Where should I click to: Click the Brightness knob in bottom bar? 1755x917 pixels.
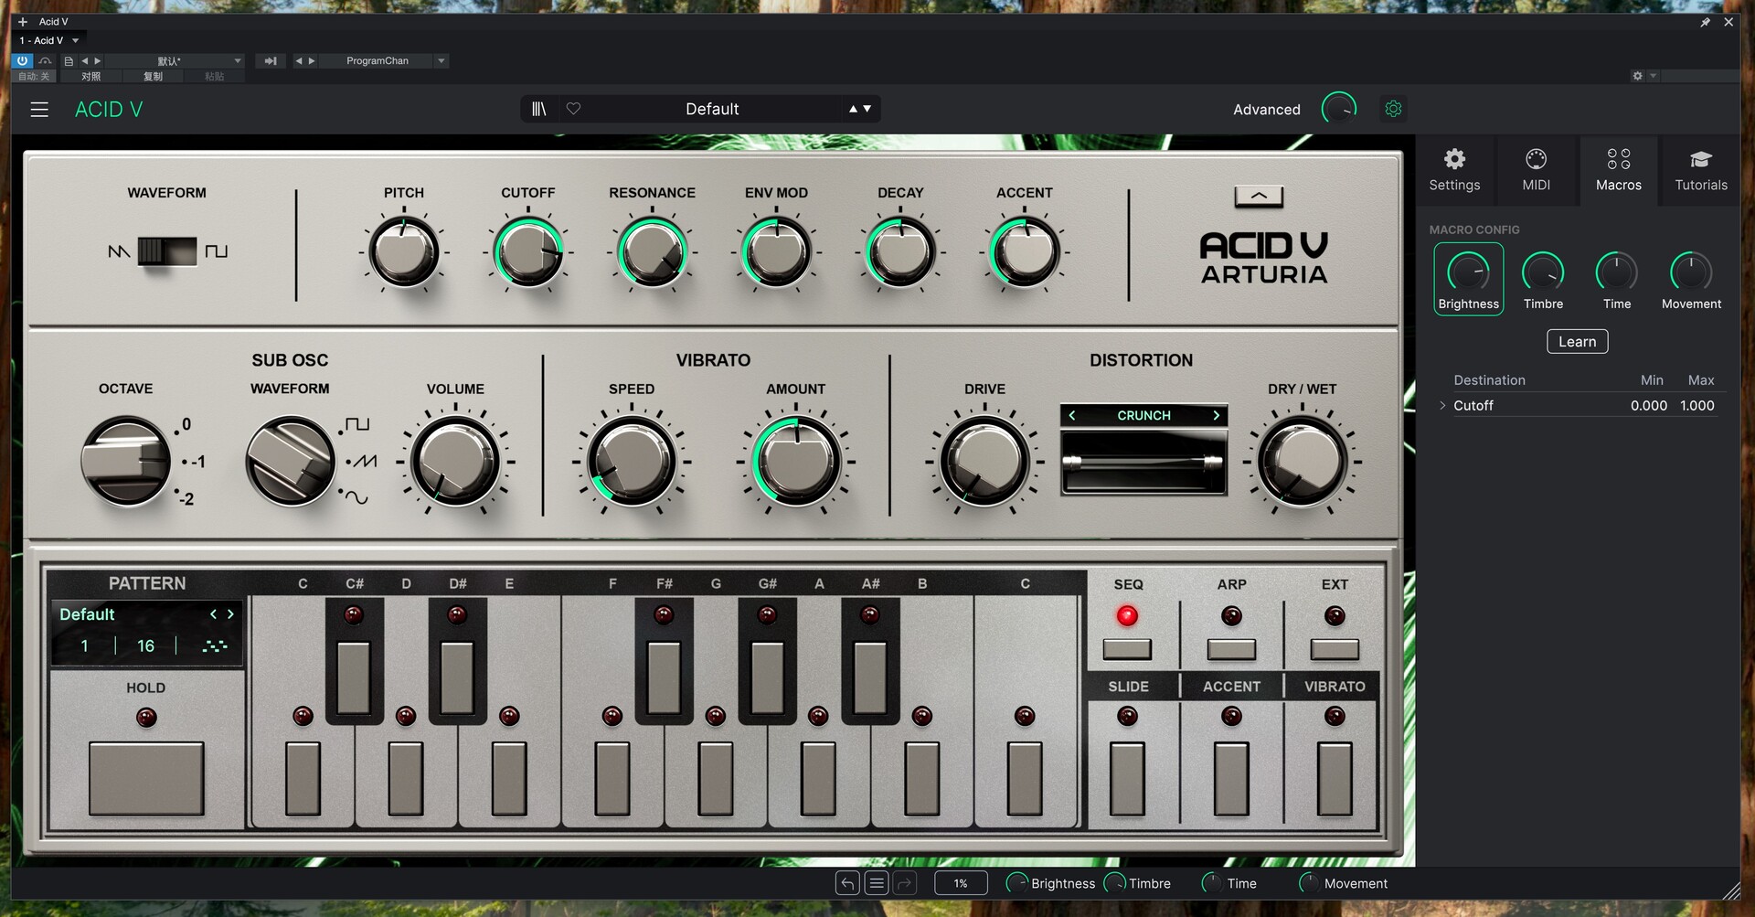pos(1016,883)
